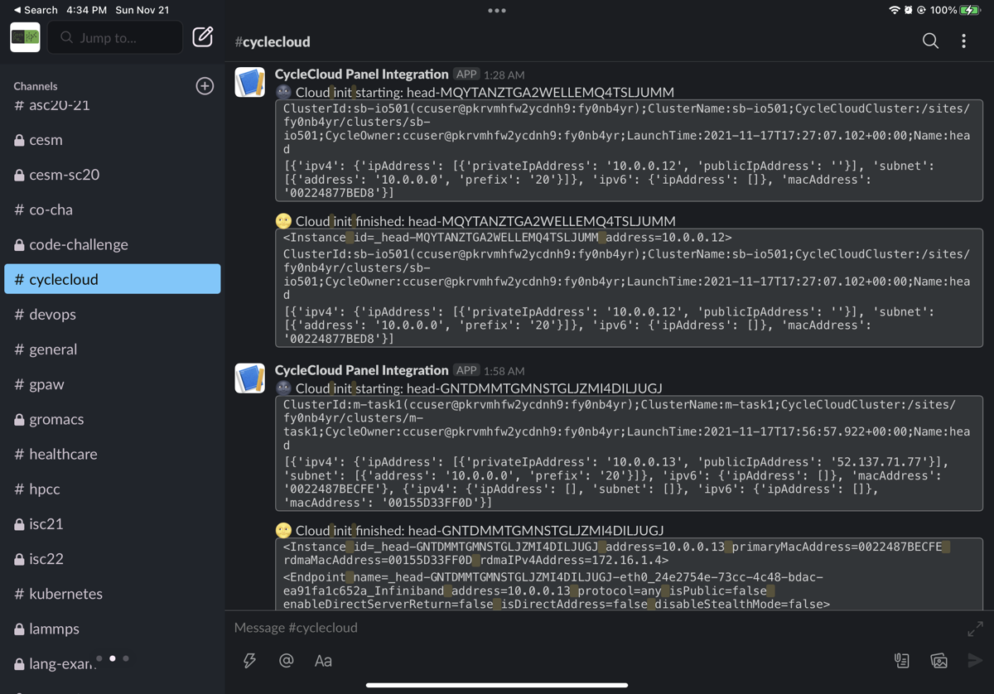
Task: Click the 1:28 AM message timestamp
Action: (504, 75)
